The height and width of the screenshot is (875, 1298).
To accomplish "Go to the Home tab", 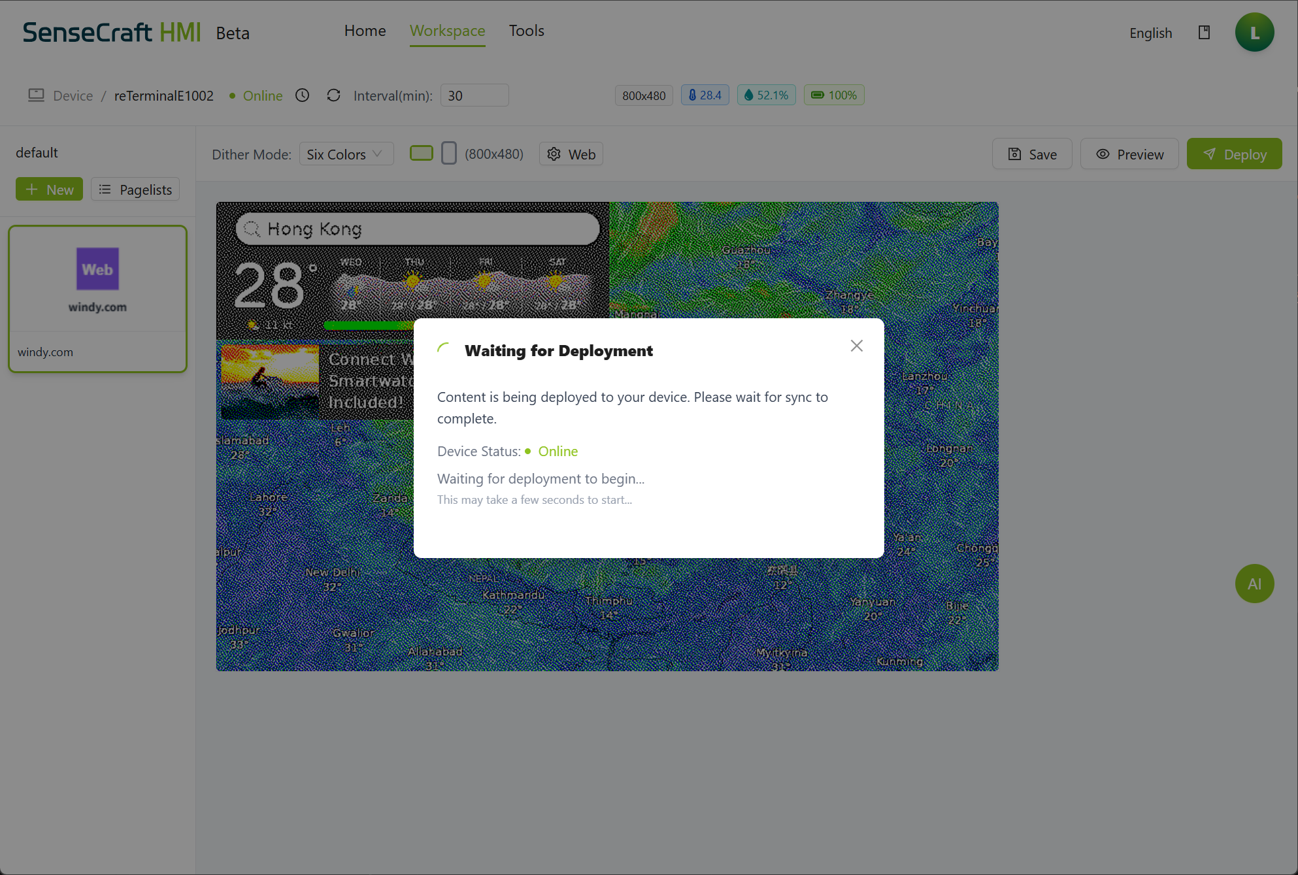I will (365, 31).
